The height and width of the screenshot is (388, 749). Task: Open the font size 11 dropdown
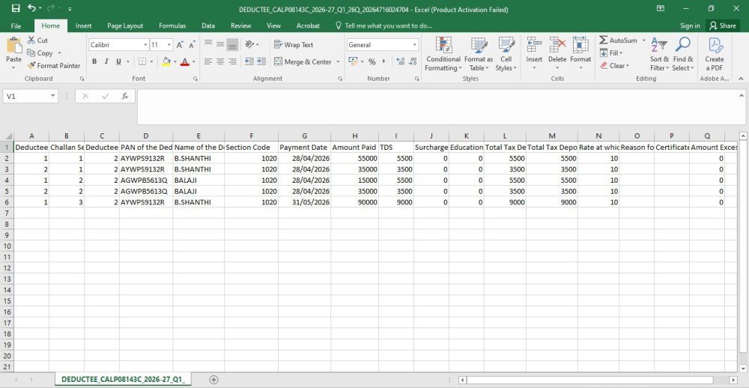169,45
